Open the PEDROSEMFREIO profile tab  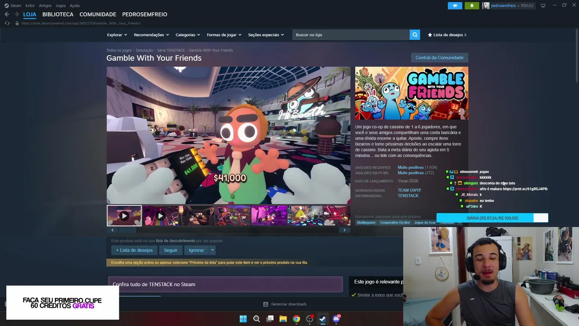[145, 14]
